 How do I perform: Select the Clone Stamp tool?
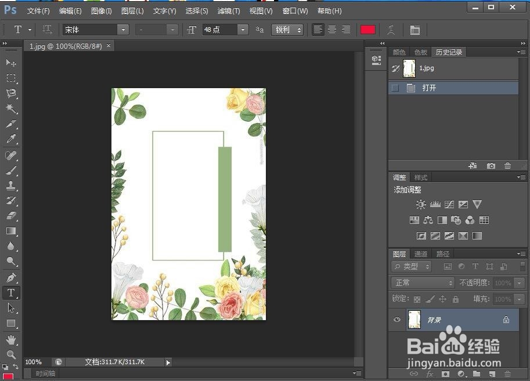tap(11, 186)
